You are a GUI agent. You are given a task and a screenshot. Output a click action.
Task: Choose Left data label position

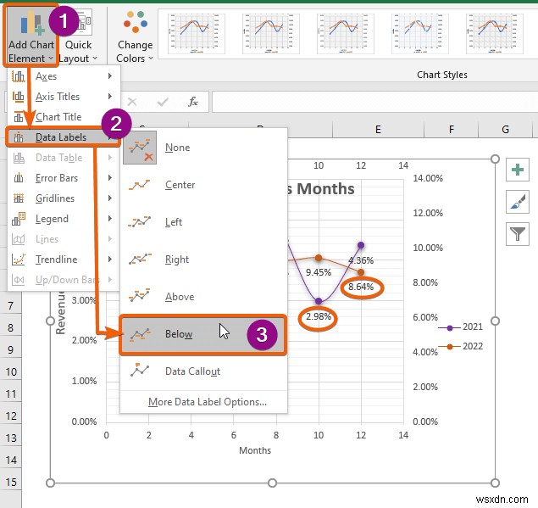(x=203, y=222)
